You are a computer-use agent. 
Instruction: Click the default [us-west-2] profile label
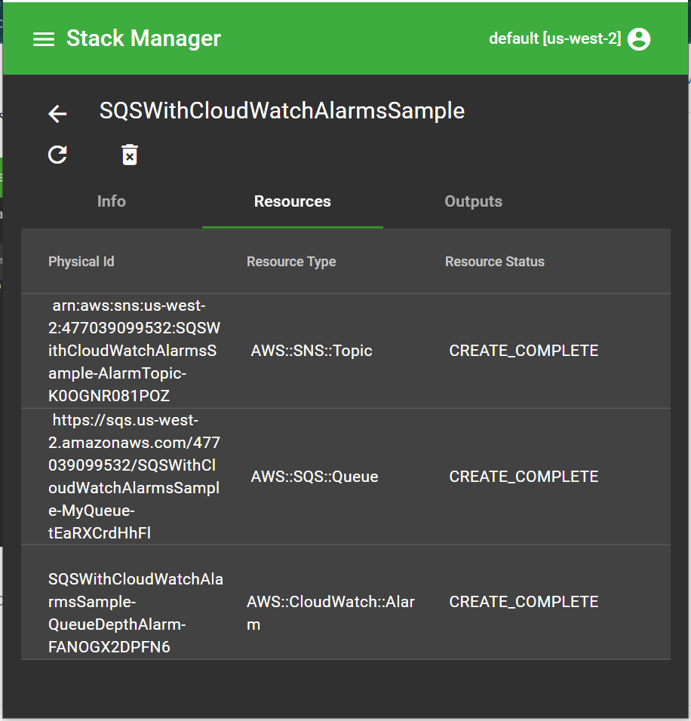[x=554, y=38]
